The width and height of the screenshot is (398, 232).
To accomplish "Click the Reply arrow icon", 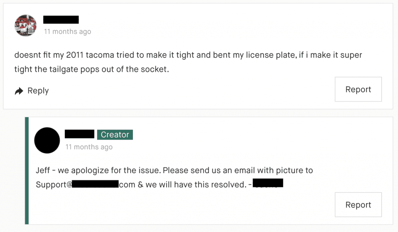I will click(19, 90).
